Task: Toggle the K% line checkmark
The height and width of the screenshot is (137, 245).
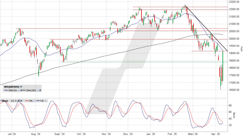Action: 45,101
